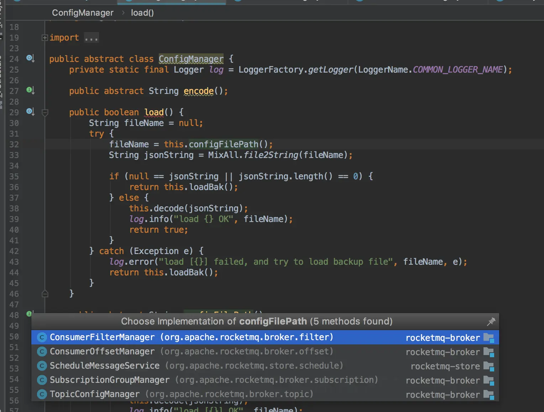Click jsonString.length() on line 35
The image size is (544, 412).
(x=286, y=176)
